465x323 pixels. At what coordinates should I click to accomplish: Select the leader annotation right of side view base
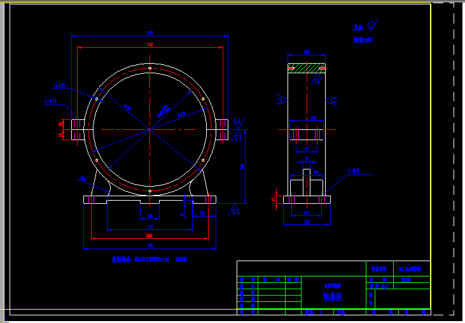[354, 171]
